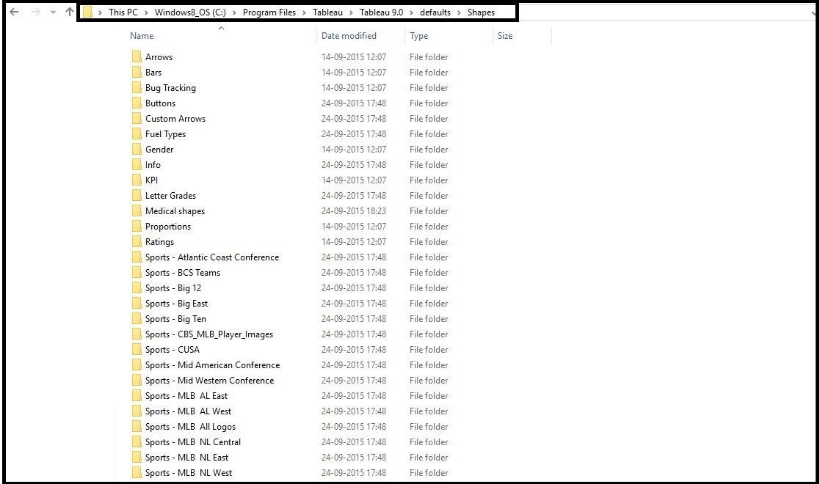Select the KPI folder icon
Image resolution: width=820 pixels, height=484 pixels.
(137, 180)
